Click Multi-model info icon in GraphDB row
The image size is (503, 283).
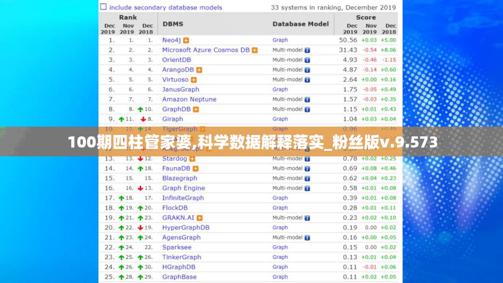(307, 109)
